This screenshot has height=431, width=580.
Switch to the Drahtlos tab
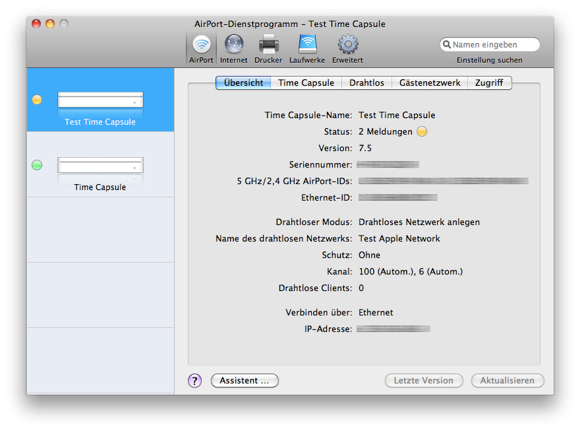point(366,83)
